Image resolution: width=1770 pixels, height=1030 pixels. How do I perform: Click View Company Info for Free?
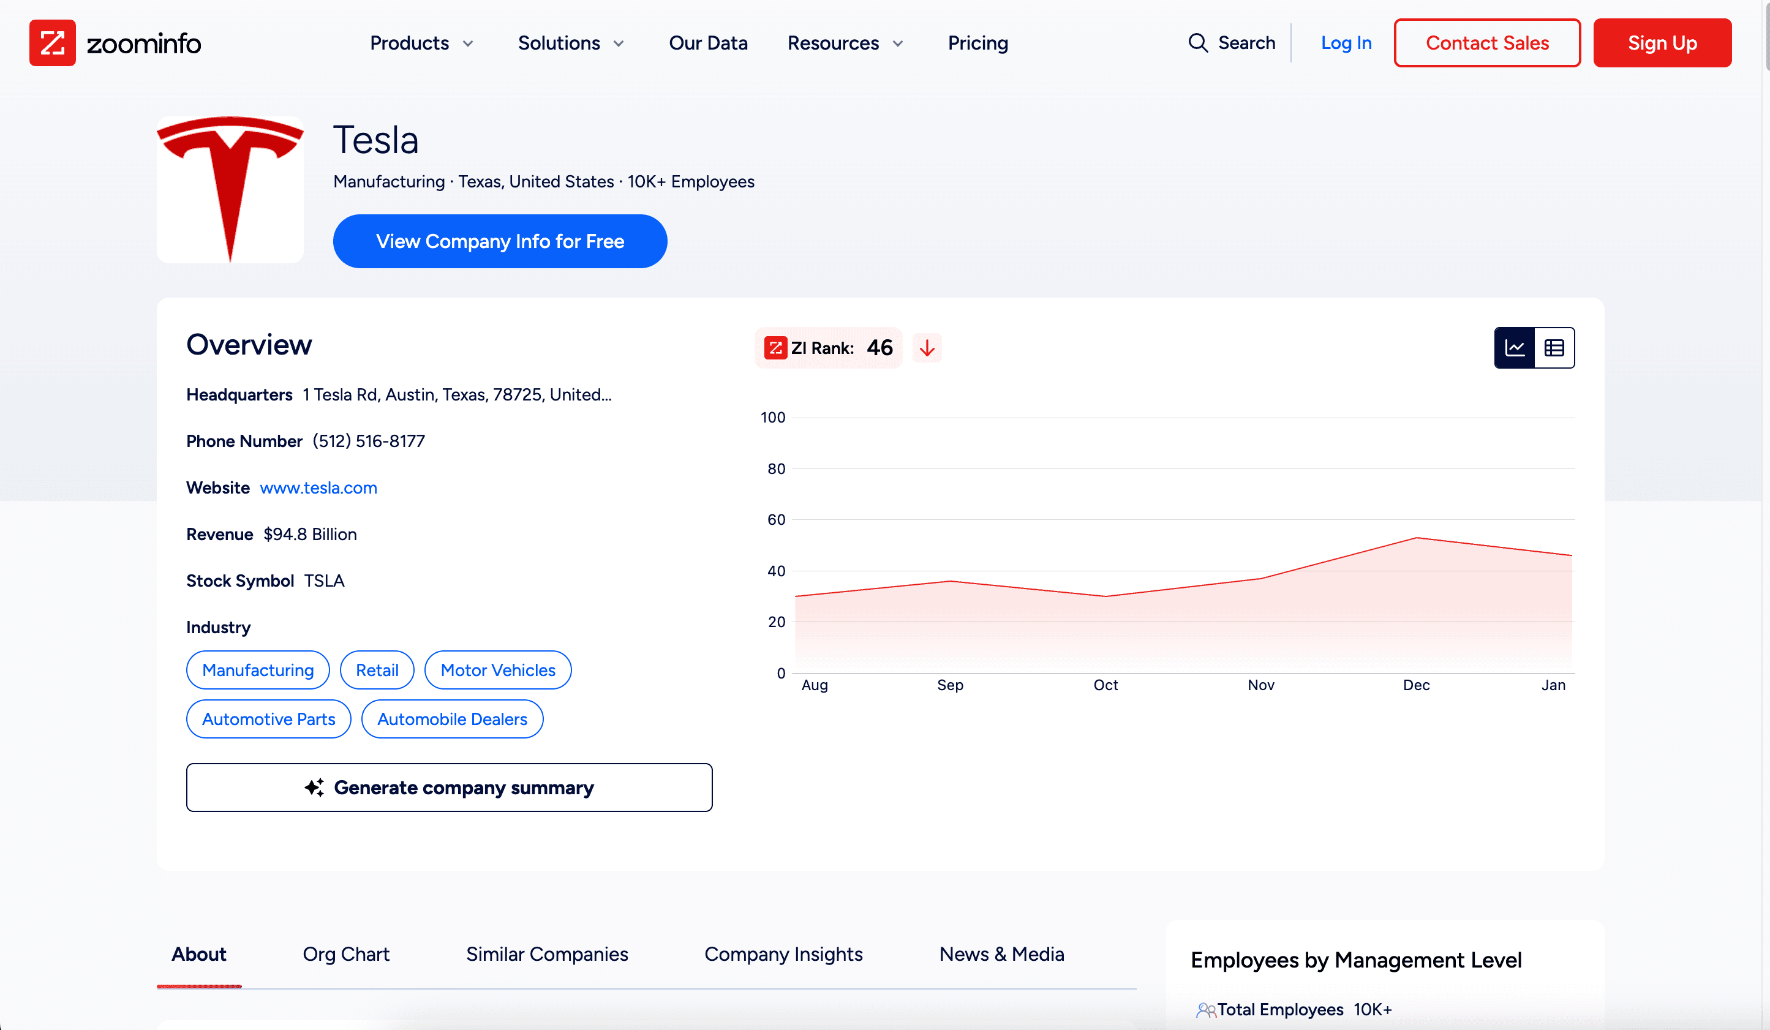click(x=499, y=241)
